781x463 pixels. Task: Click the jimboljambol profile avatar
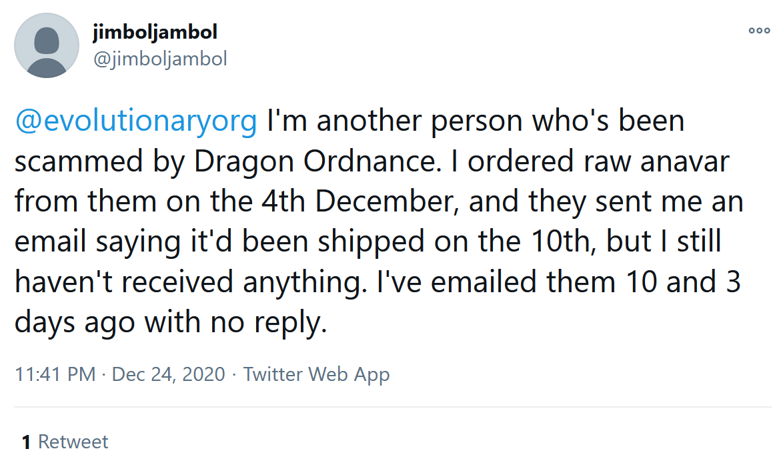(x=45, y=45)
